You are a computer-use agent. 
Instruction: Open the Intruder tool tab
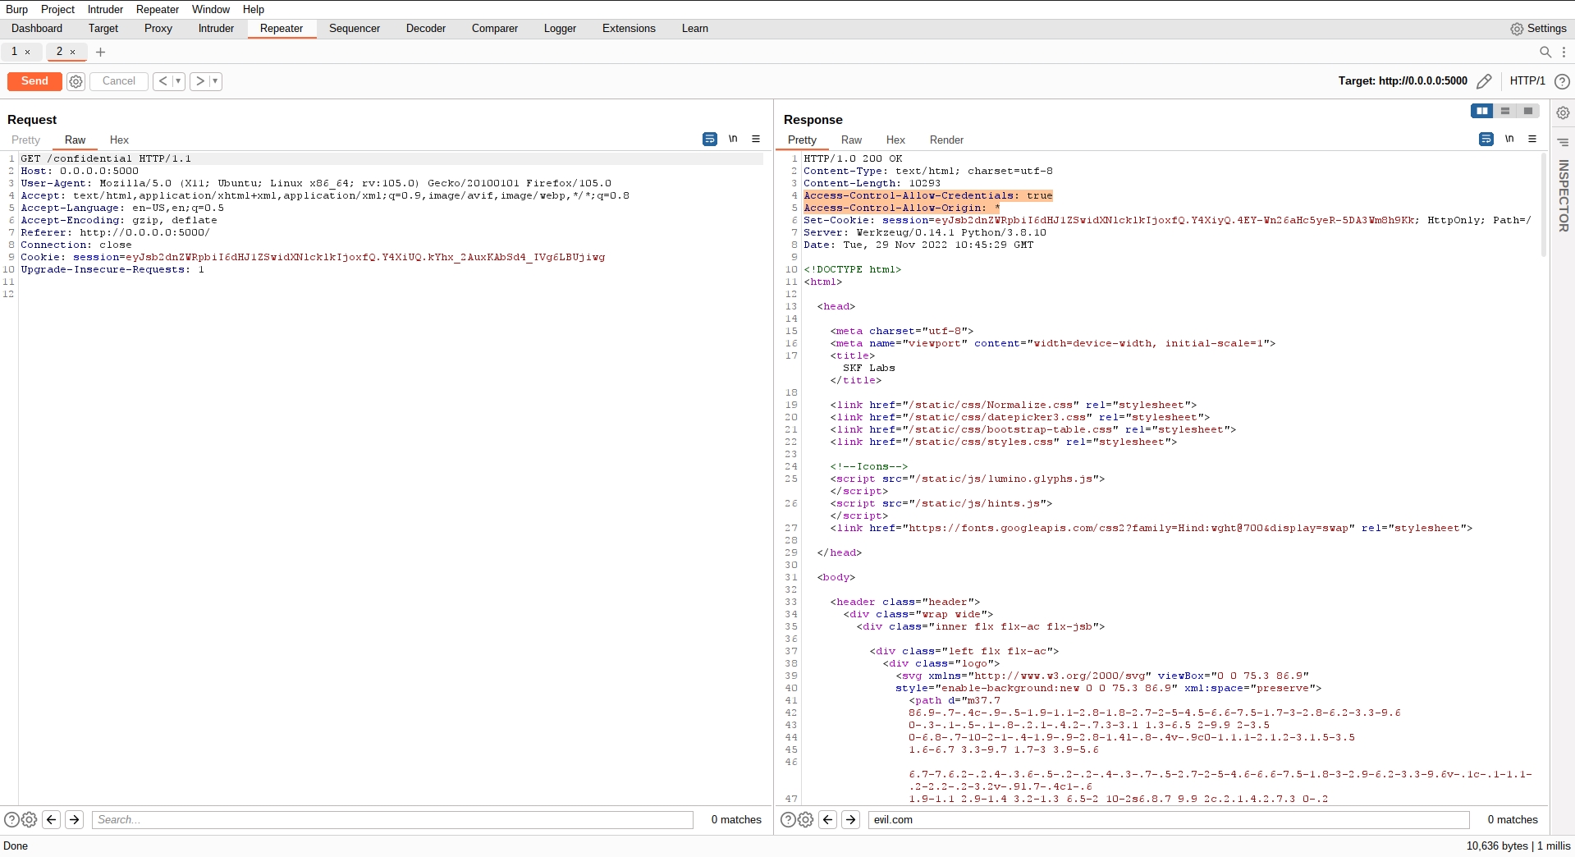click(x=216, y=29)
